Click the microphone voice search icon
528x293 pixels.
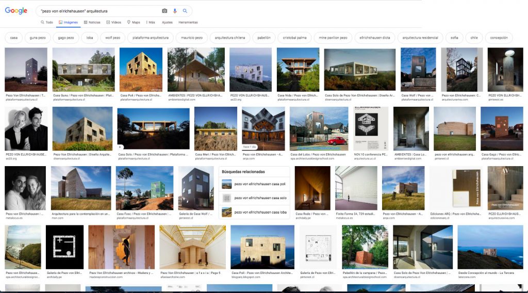[175, 11]
